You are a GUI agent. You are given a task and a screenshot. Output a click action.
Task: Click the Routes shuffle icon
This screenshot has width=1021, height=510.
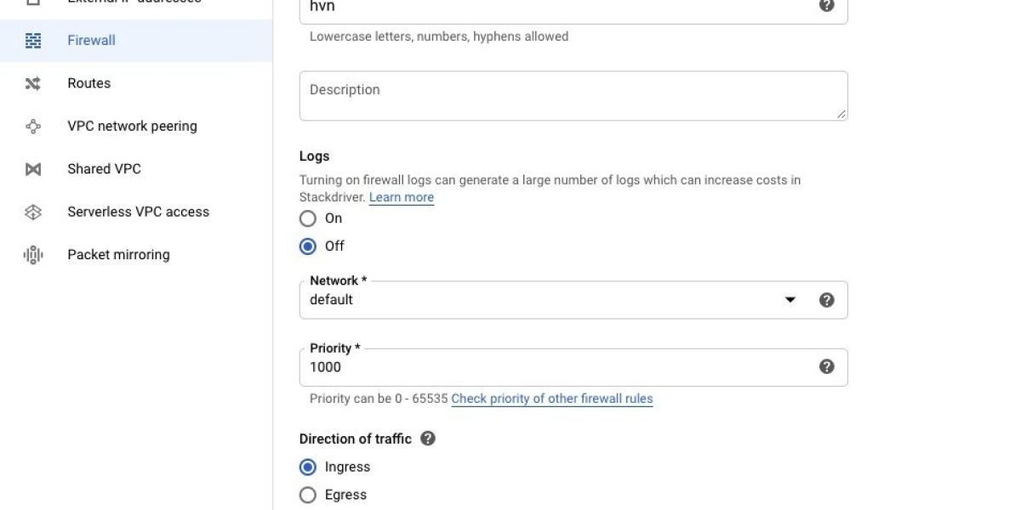[x=33, y=83]
